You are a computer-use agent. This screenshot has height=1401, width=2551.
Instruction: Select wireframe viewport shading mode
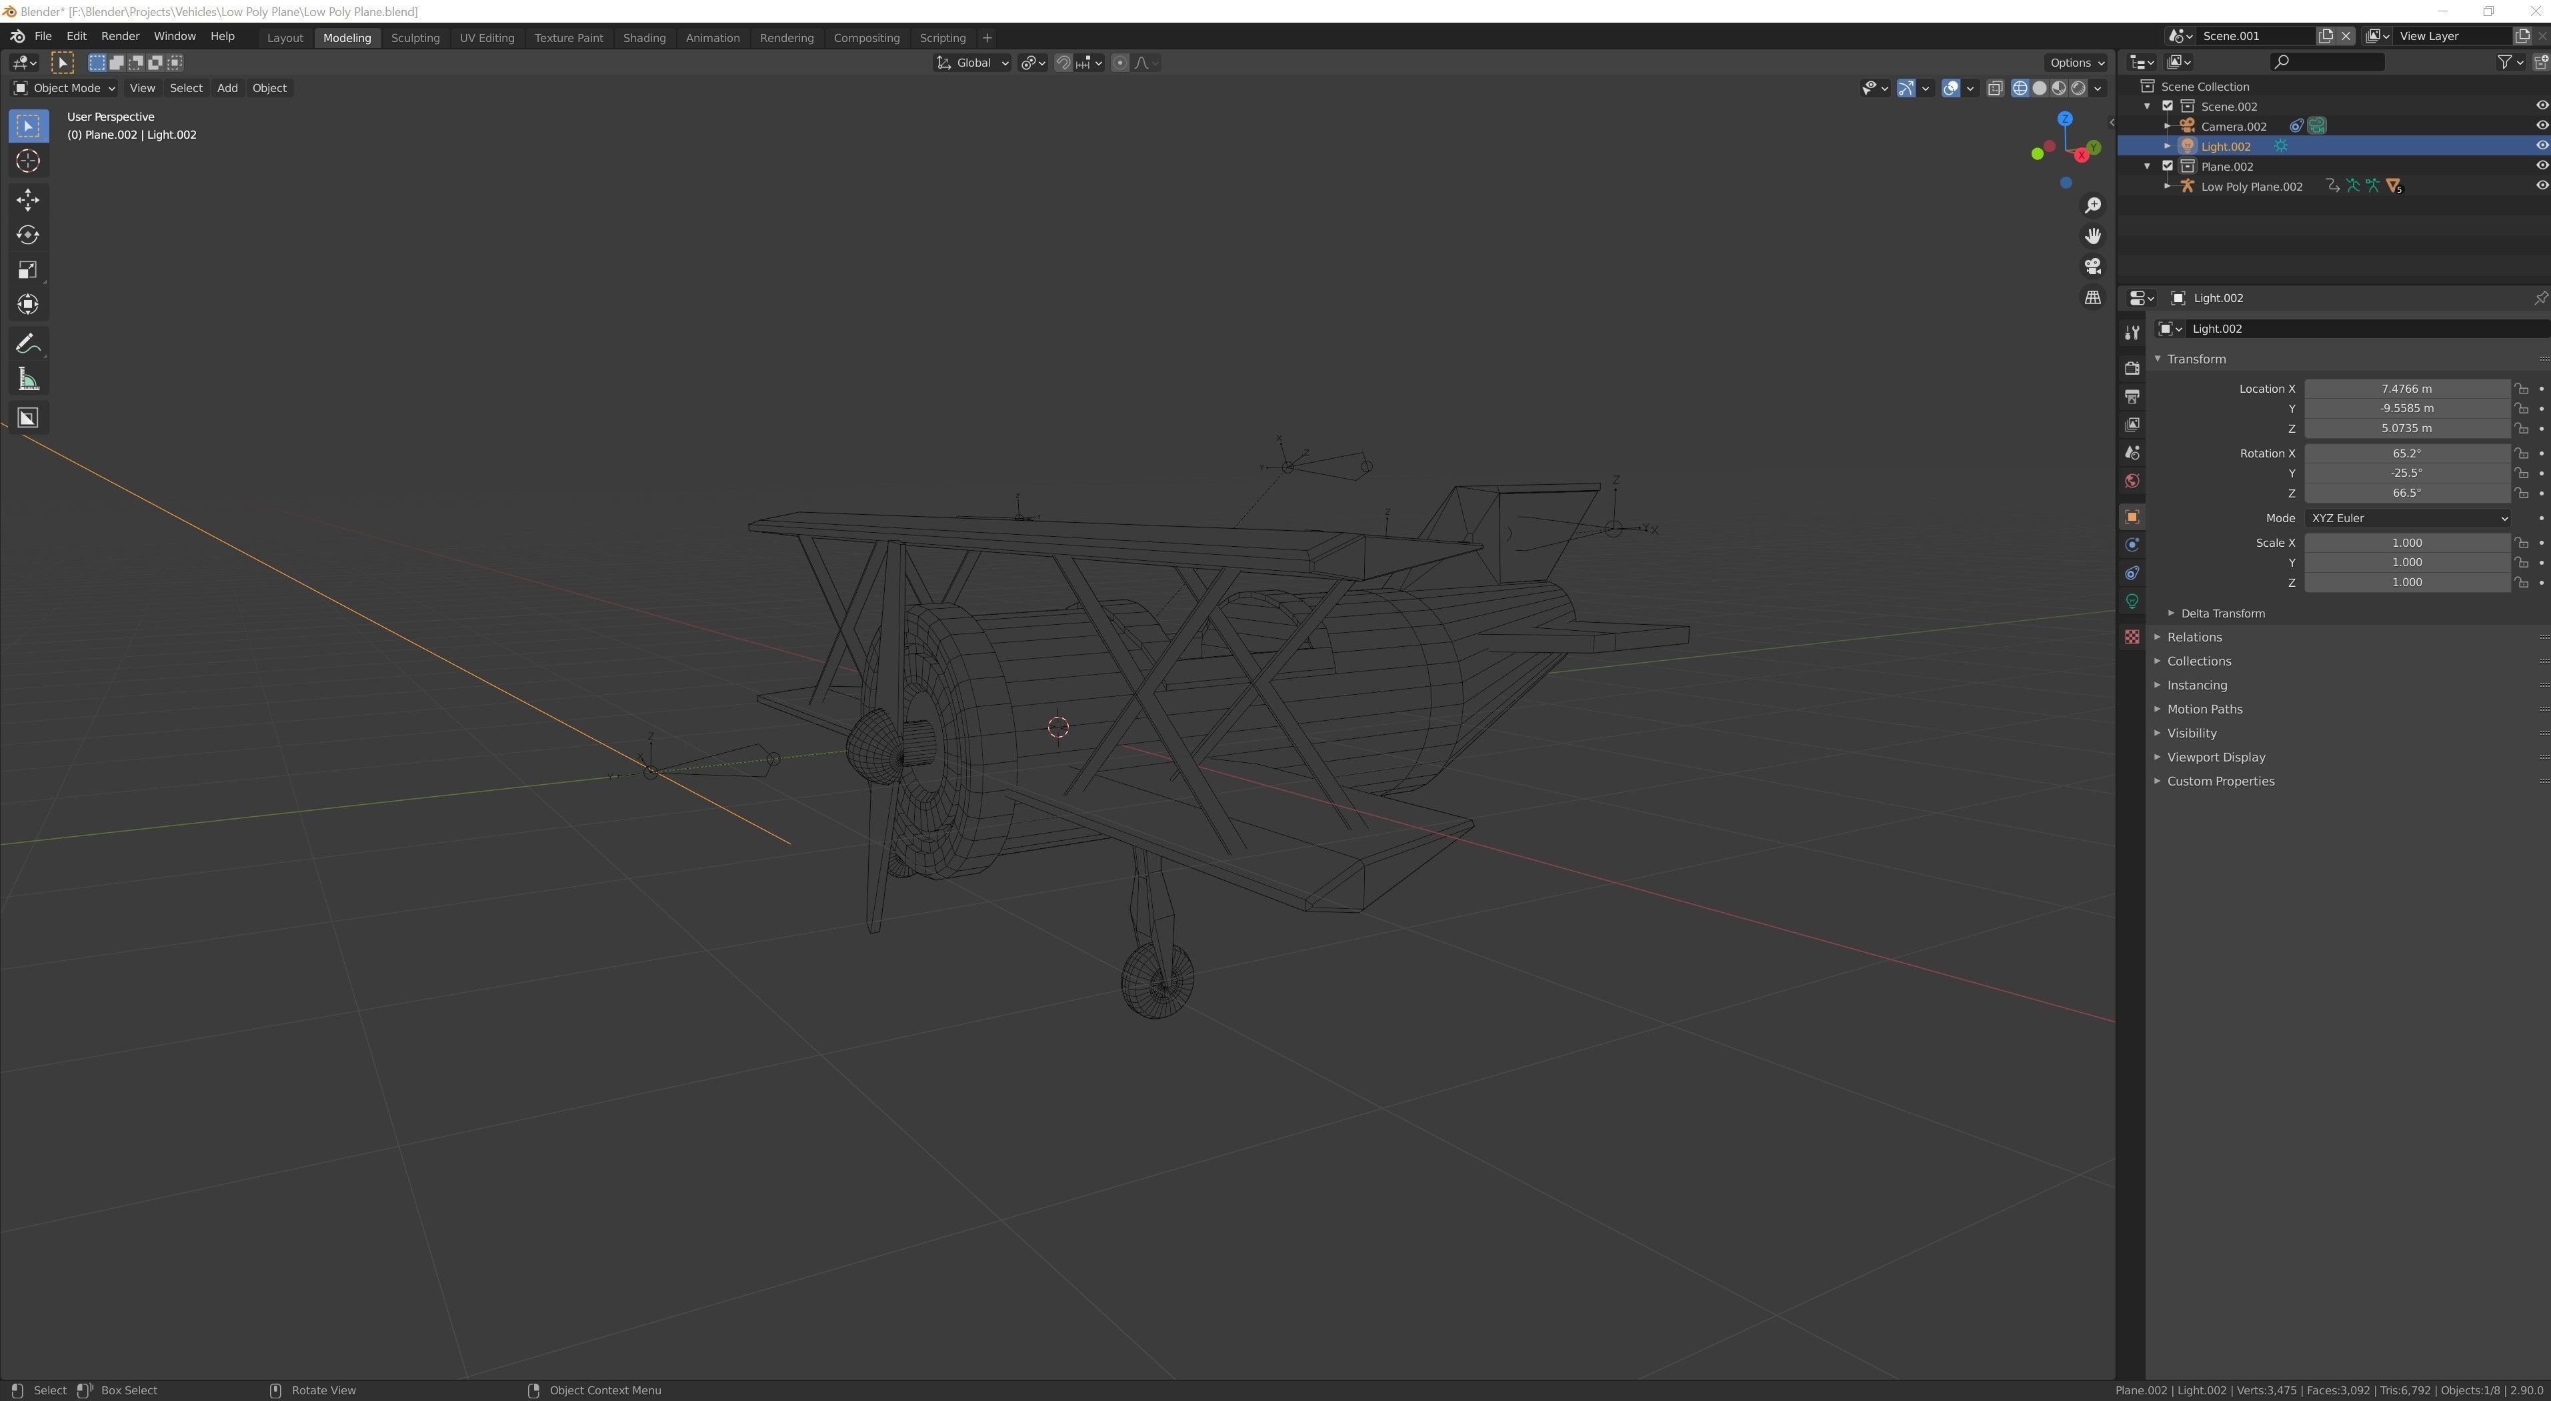[2020, 88]
